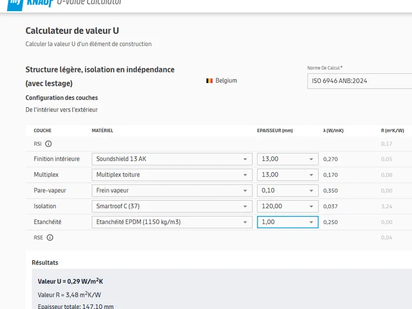
Task: Click the EPAISSEUR (mm) column header
Action: (275, 131)
